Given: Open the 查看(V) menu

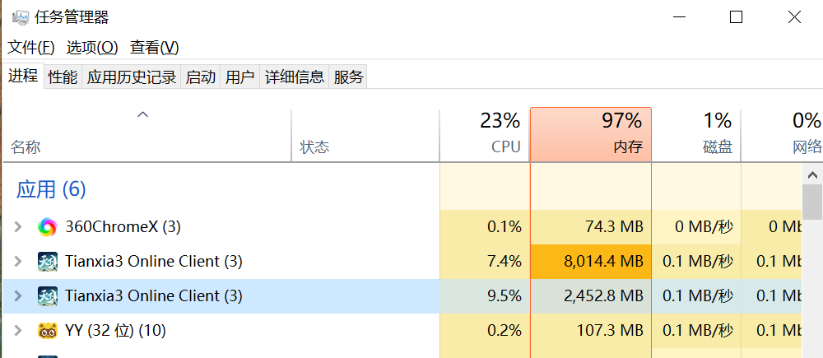Looking at the screenshot, I should pos(155,48).
